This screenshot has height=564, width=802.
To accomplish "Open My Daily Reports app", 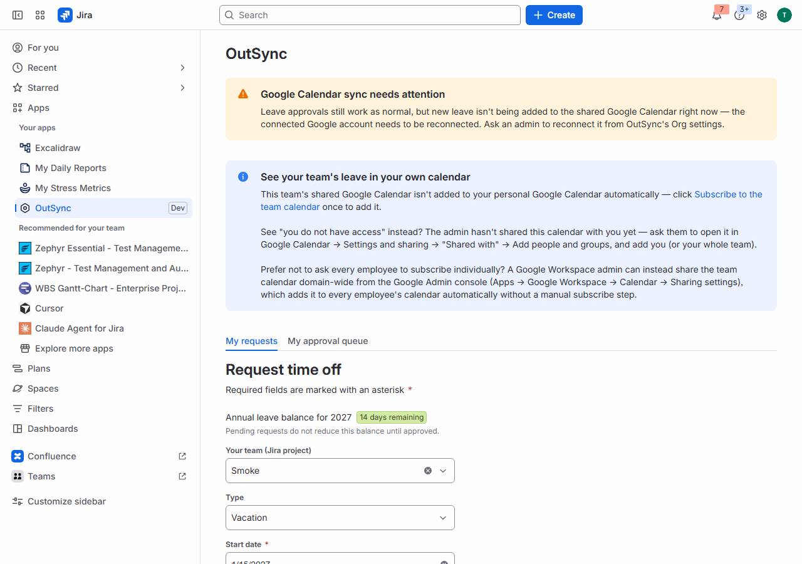I will (x=103, y=168).
